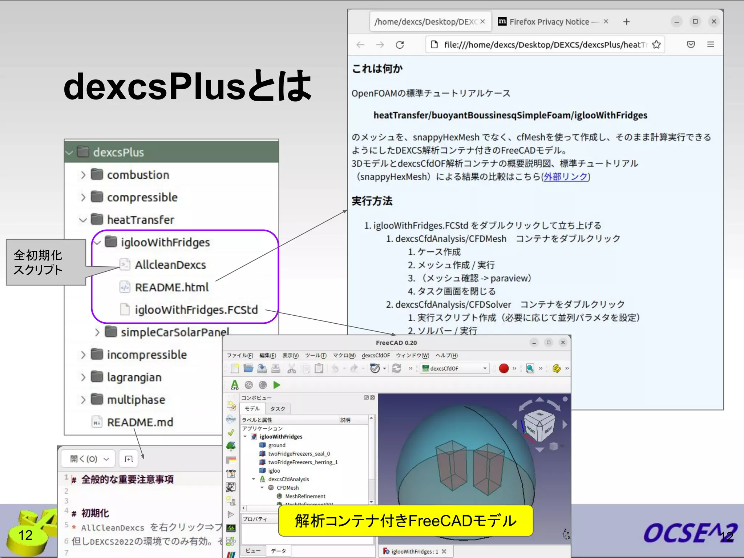Screen dimensions: 744x558
Task: Expand the incompressible folder
Action: [x=83, y=355]
